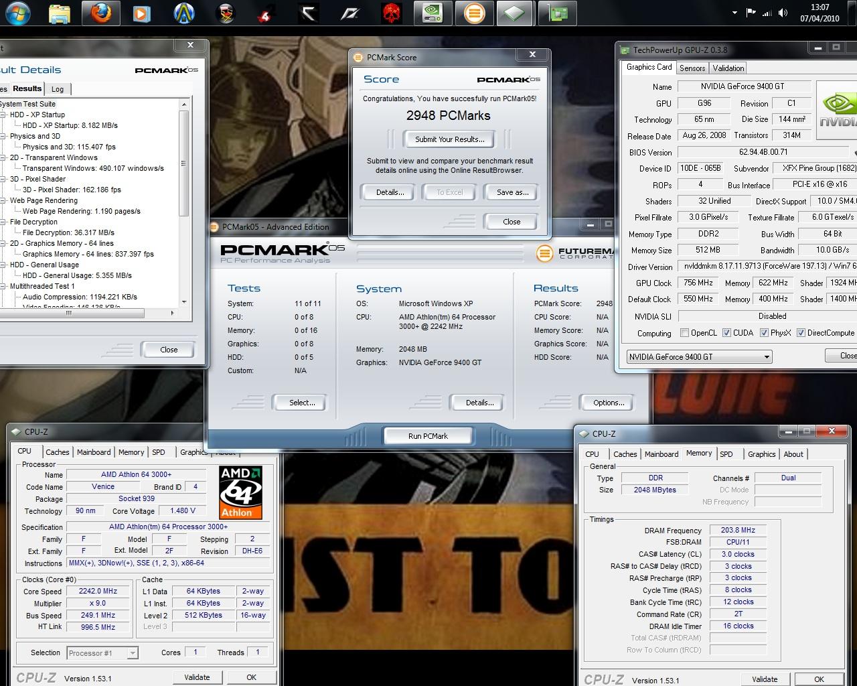Open the Action Center flag icon
Viewport: 857px width, 686px height.
click(751, 12)
